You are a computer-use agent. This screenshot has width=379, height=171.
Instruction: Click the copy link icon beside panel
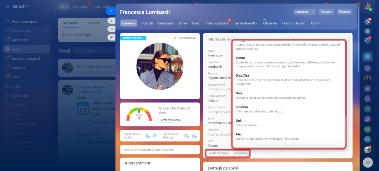click(x=111, y=37)
